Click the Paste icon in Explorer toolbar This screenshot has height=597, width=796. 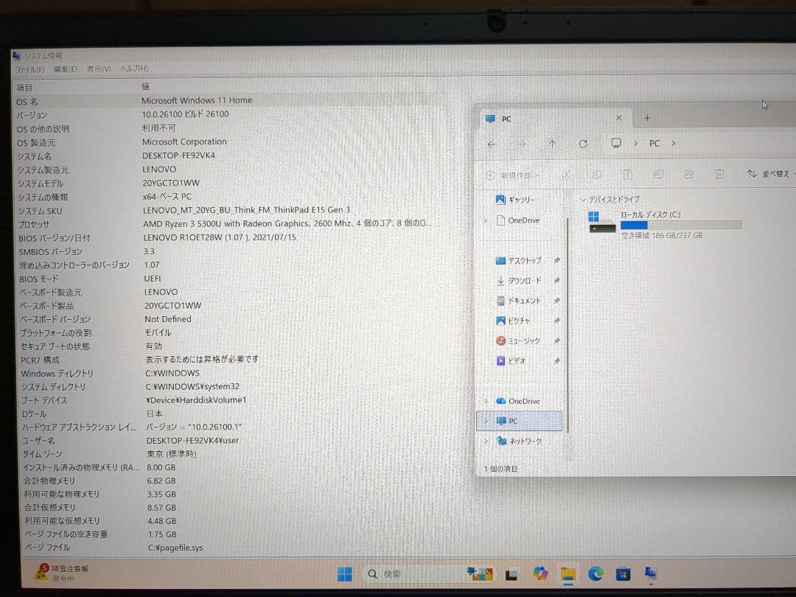629,175
